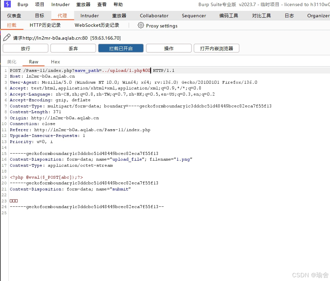The width and height of the screenshot is (330, 281).
Task: Open the Collaborator tab
Action: [154, 16]
